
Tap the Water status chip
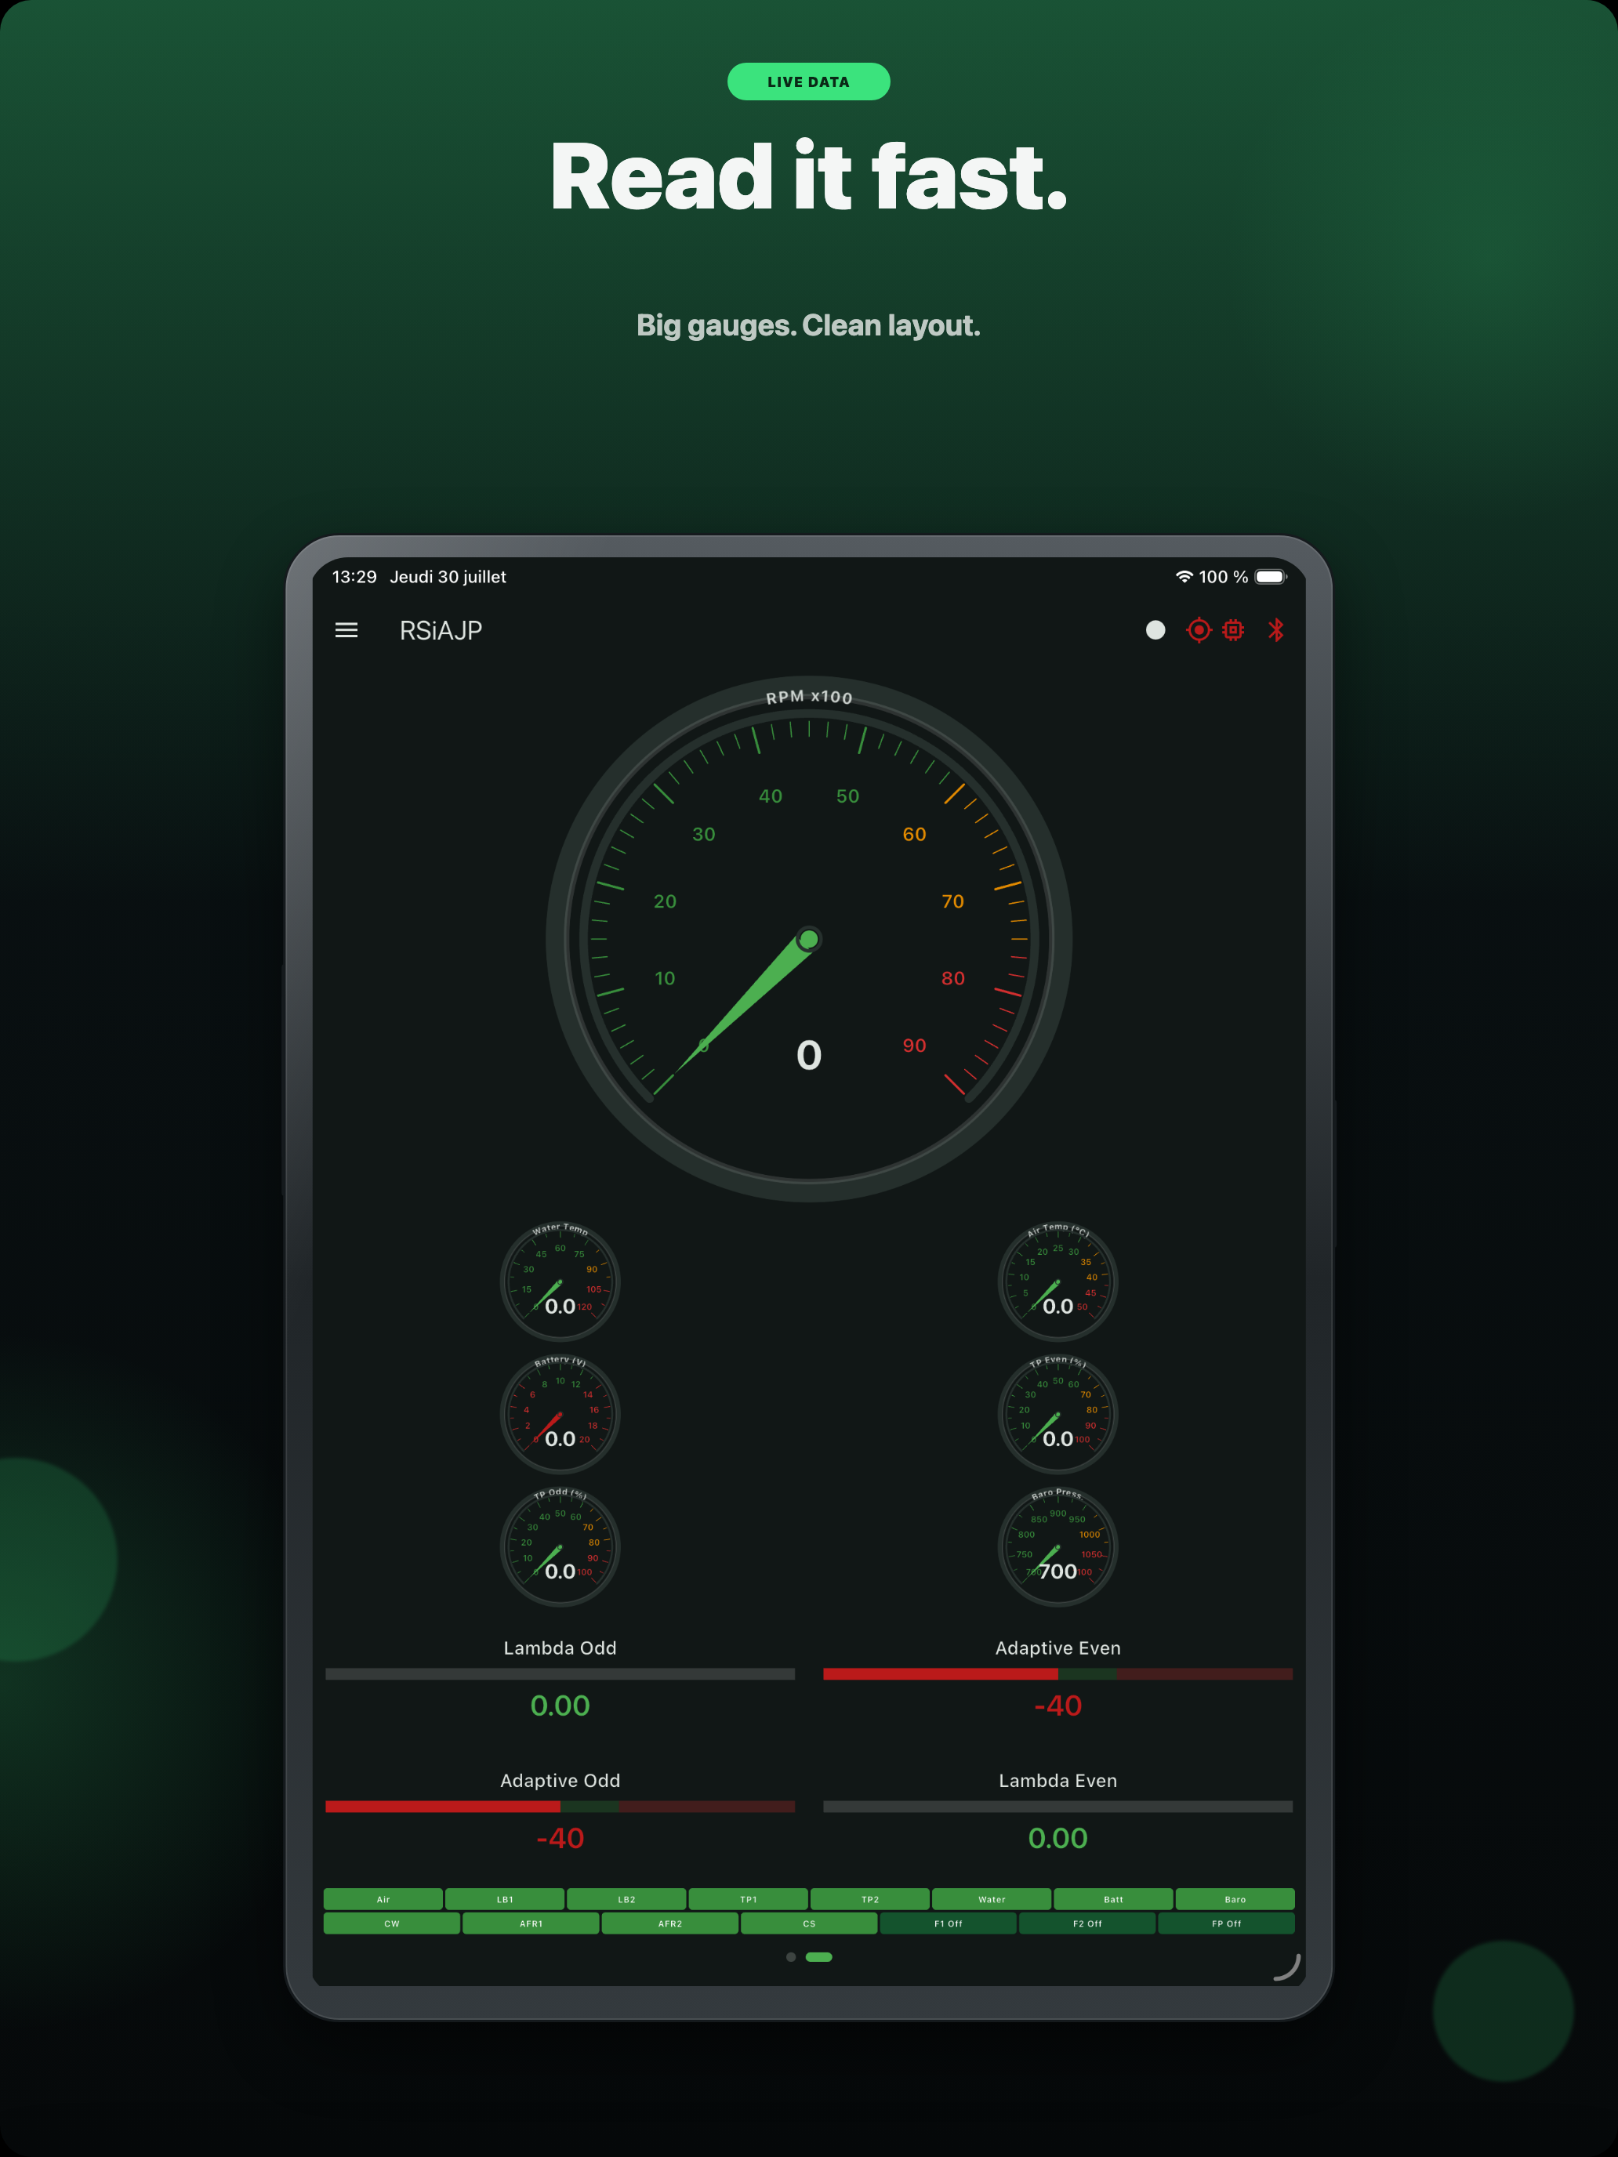992,1898
